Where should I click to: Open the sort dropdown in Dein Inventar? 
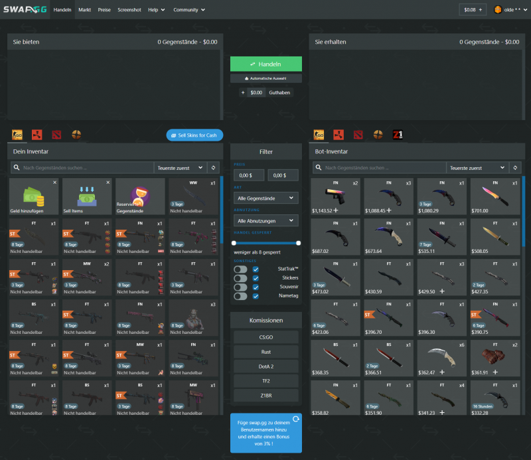[180, 168]
